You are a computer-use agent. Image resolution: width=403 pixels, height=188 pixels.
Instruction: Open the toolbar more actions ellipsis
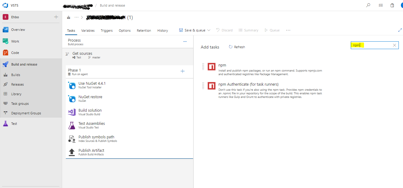click(288, 30)
